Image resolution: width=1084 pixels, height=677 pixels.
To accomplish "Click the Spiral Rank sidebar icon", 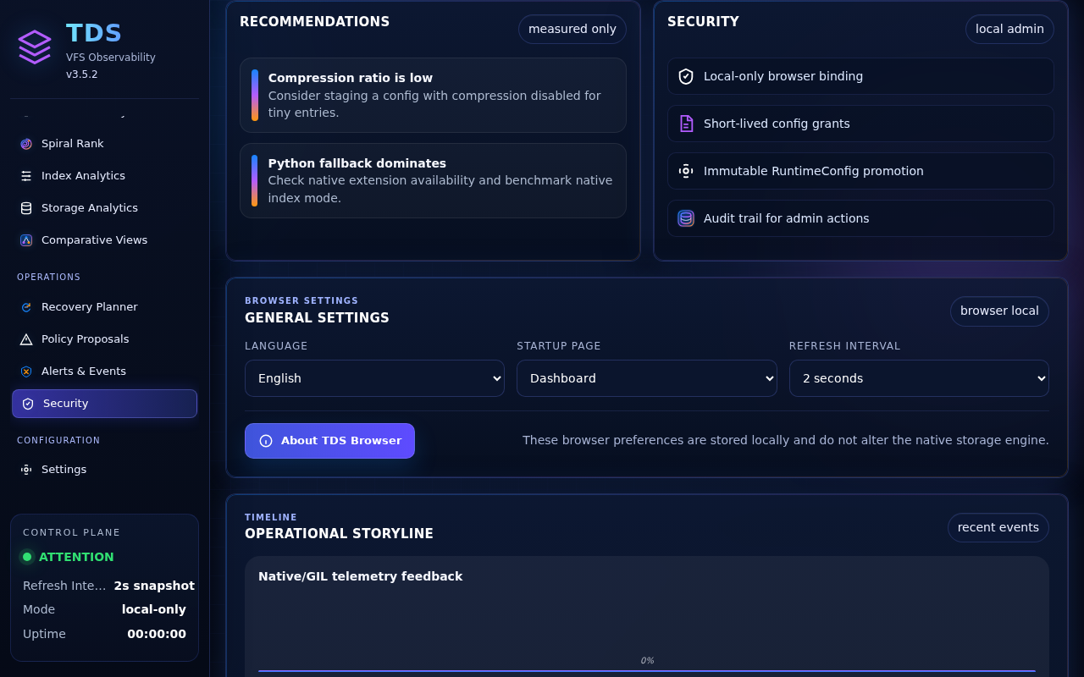I will click(x=26, y=144).
